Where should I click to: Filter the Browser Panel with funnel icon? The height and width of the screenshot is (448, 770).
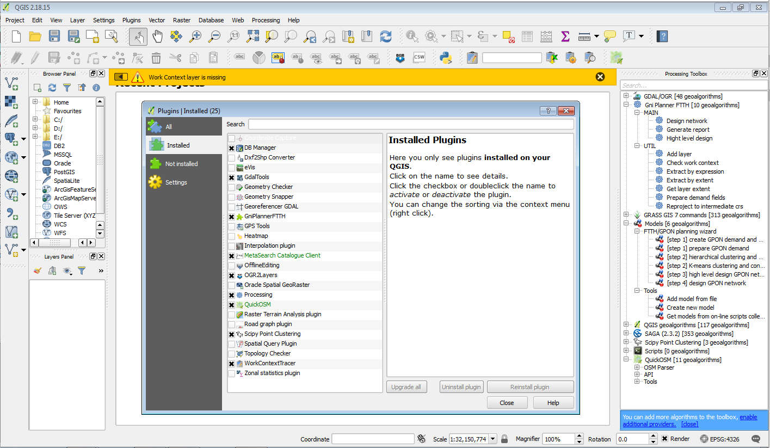(67, 87)
